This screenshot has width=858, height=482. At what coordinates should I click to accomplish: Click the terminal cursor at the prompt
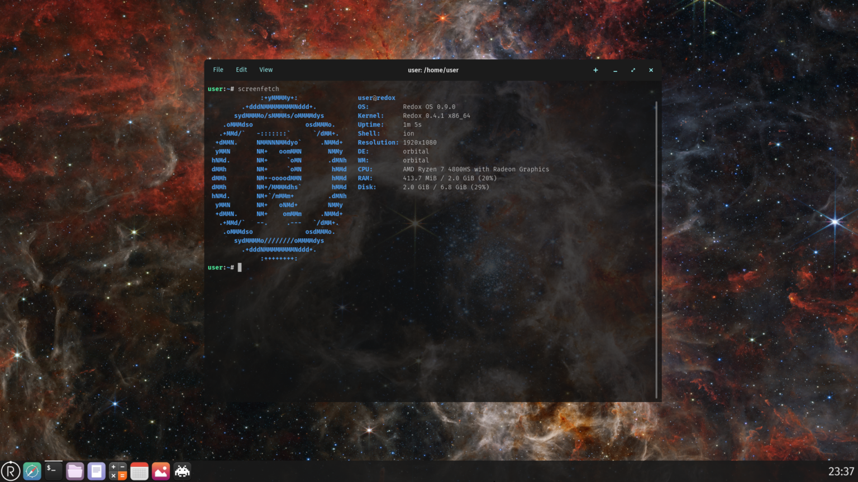(x=240, y=267)
